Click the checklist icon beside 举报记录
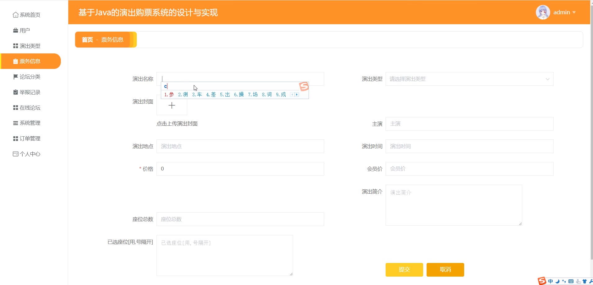 pos(15,92)
